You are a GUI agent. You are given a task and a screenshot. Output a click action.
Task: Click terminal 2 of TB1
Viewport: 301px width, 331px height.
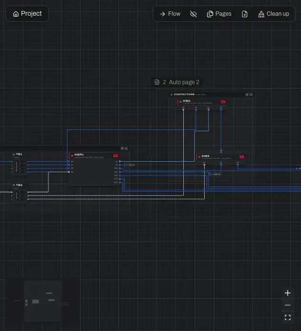click(x=20, y=165)
